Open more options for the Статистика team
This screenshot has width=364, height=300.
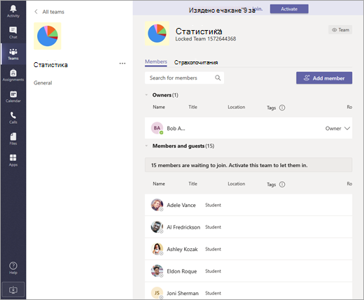click(x=122, y=64)
